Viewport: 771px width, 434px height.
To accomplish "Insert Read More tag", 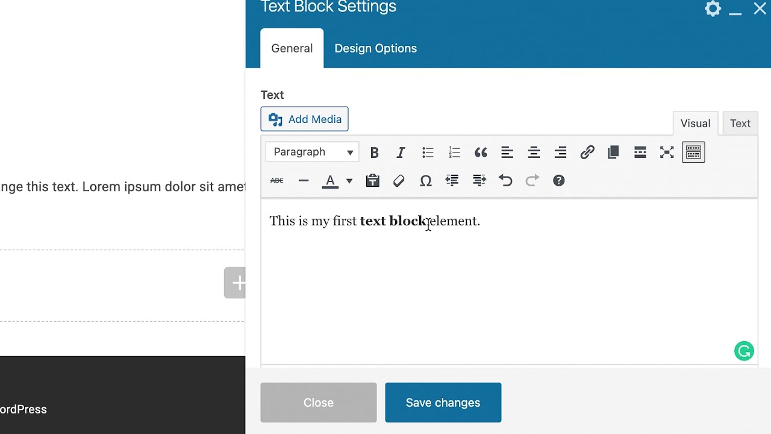I will [640, 153].
